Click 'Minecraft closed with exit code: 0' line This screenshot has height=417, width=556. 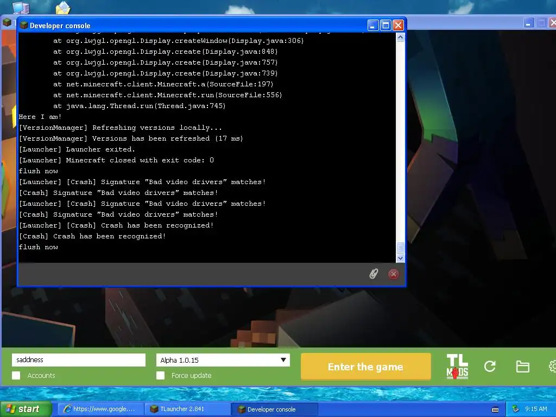pos(116,160)
